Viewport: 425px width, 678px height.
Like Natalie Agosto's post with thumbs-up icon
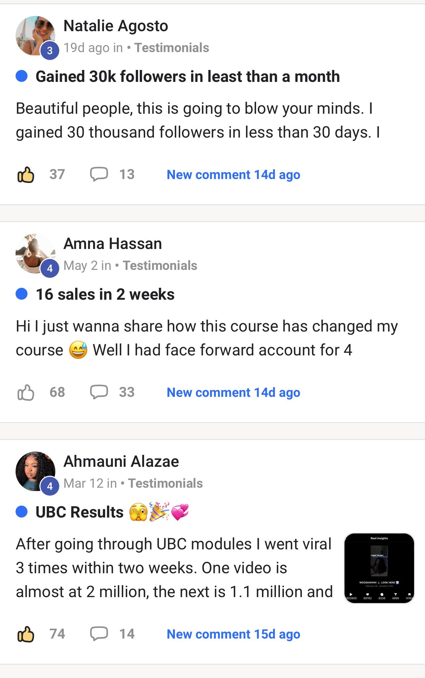26,174
